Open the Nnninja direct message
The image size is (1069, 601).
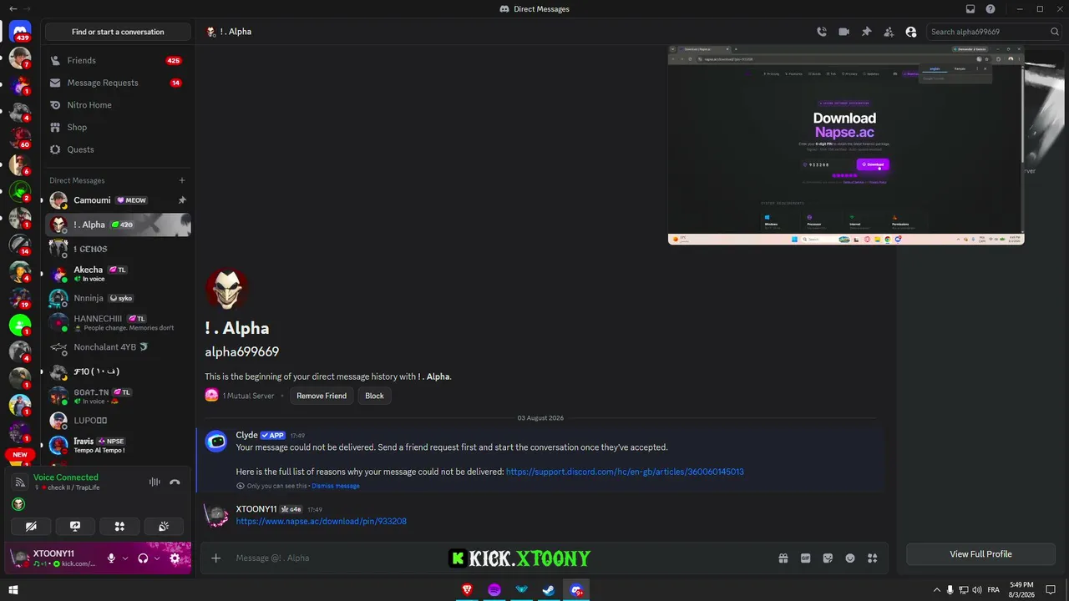coord(118,298)
